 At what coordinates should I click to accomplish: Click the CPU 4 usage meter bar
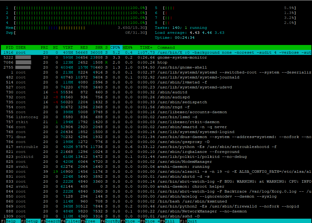coord(80,23)
